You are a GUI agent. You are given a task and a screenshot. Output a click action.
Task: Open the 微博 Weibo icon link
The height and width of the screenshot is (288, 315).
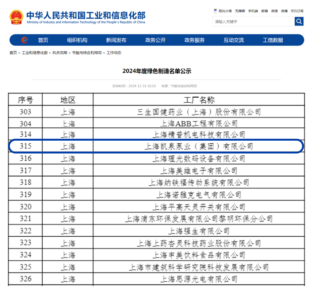click(284, 11)
